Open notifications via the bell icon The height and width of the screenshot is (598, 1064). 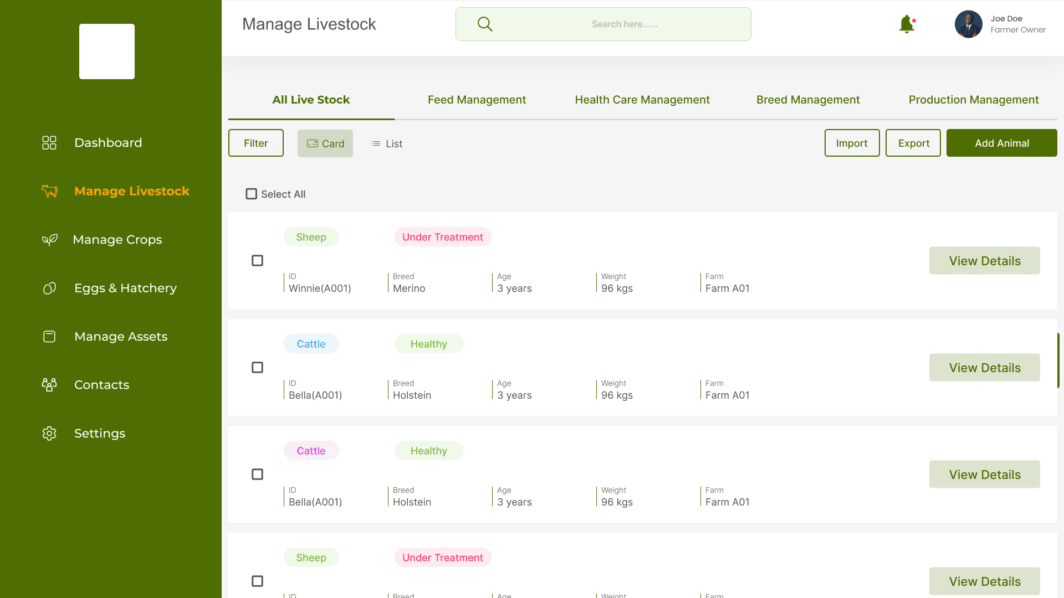pyautogui.click(x=907, y=24)
